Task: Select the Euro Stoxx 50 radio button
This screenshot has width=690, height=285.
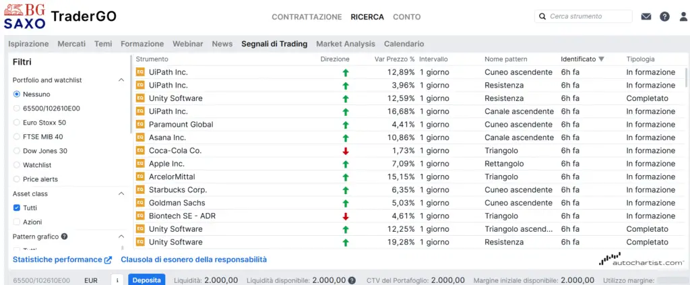Action: click(x=17, y=122)
